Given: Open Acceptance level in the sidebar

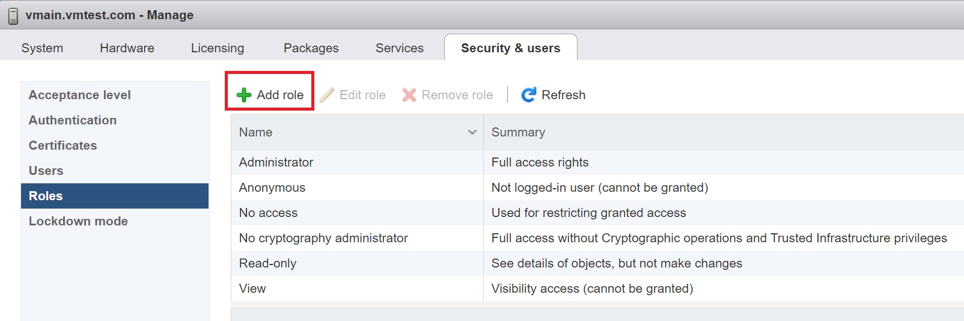Looking at the screenshot, I should [80, 95].
